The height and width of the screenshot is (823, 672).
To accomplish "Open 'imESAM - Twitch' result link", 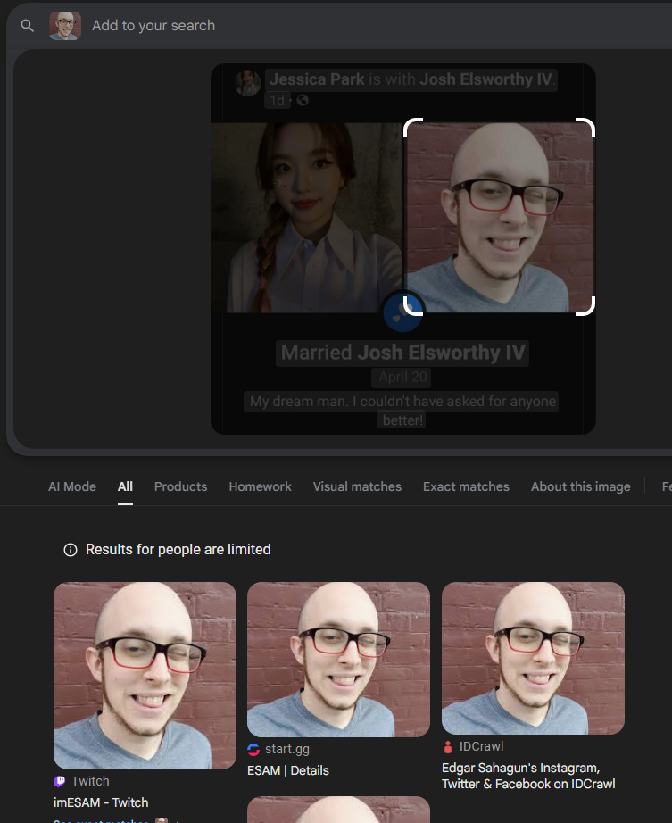I will point(101,802).
